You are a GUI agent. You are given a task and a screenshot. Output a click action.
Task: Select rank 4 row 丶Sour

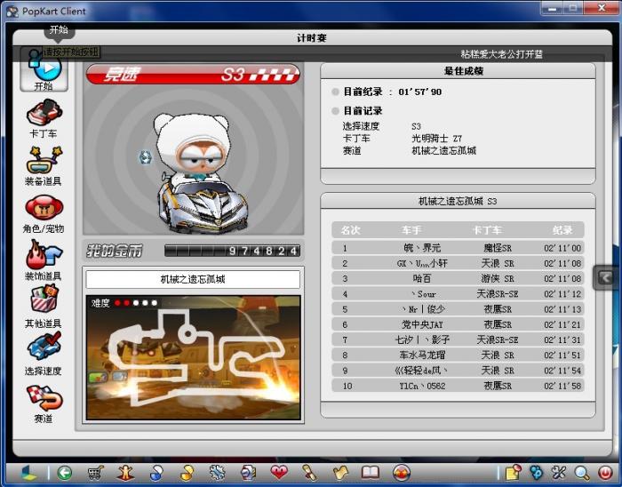click(458, 294)
